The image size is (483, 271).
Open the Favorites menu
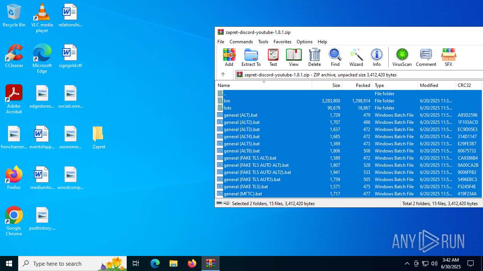[x=282, y=42]
